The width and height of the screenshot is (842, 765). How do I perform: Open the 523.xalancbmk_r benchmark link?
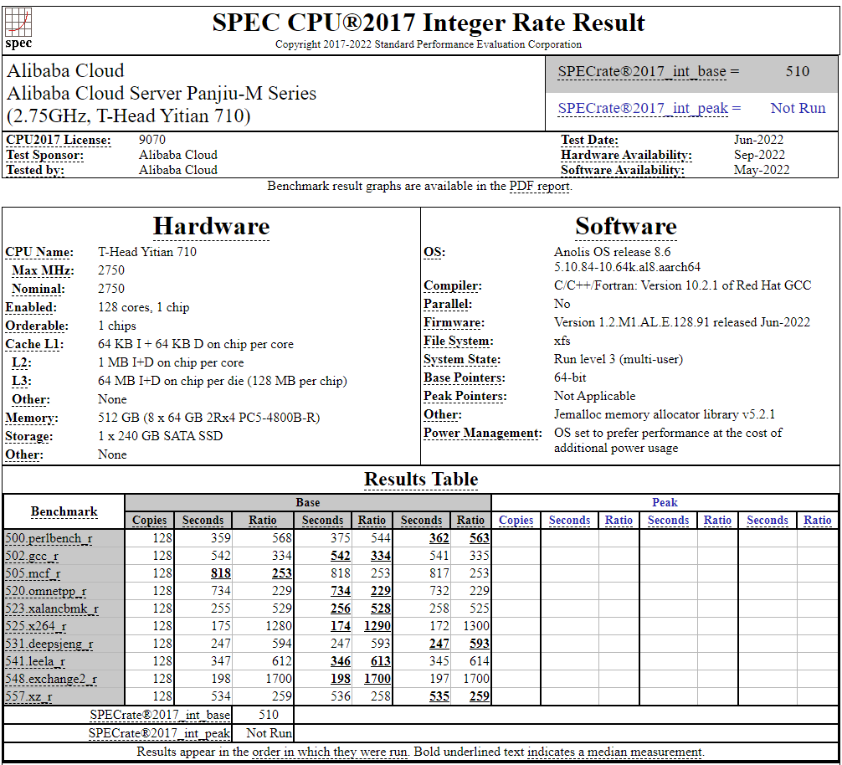coord(52,608)
